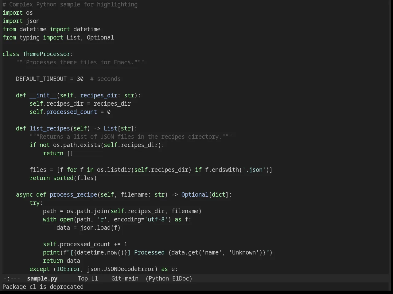
Task: Click the 'return data' statement
Action: [61, 261]
